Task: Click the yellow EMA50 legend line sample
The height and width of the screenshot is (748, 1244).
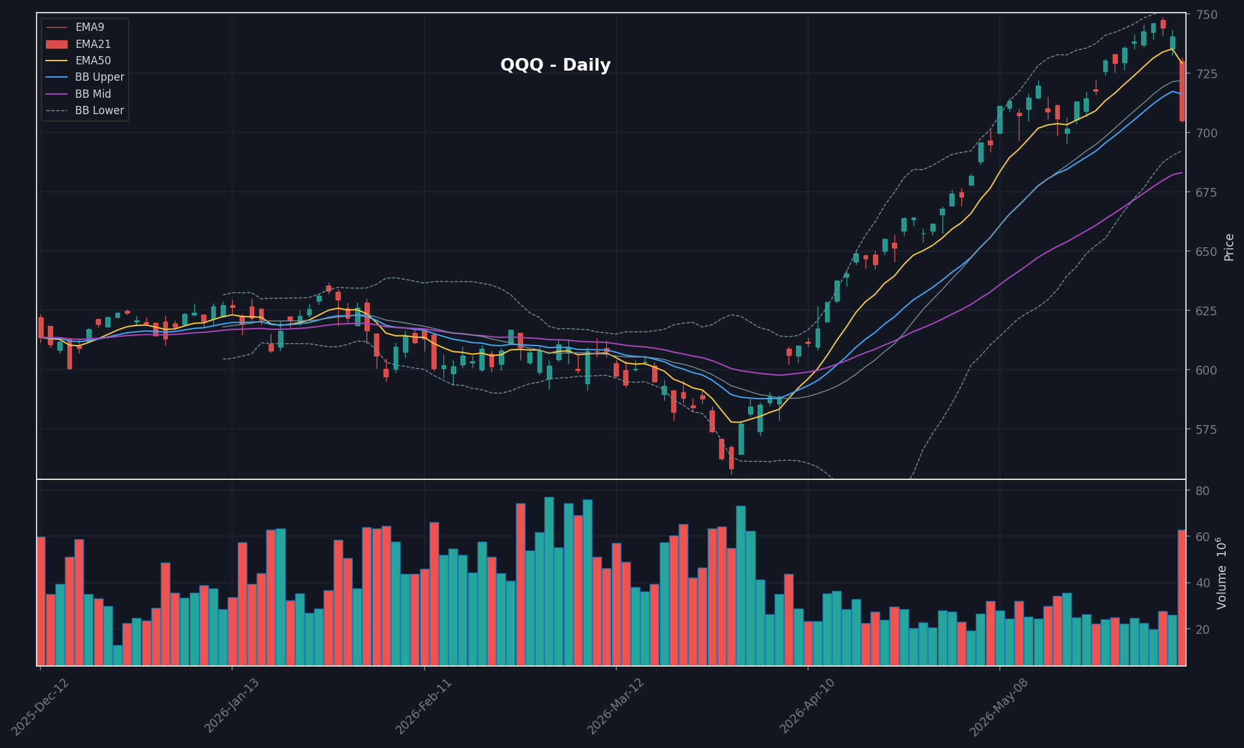Action: (x=57, y=61)
